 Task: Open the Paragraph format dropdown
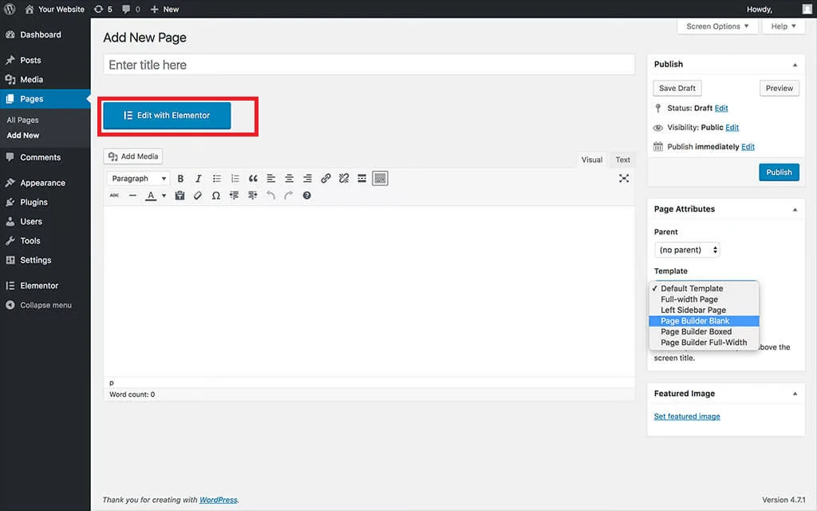click(x=139, y=179)
